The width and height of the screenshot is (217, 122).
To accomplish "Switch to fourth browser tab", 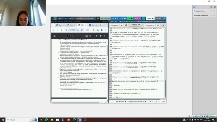I will click(x=93, y=25).
